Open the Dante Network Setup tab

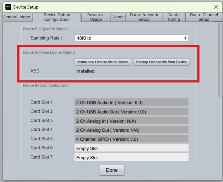144,17
